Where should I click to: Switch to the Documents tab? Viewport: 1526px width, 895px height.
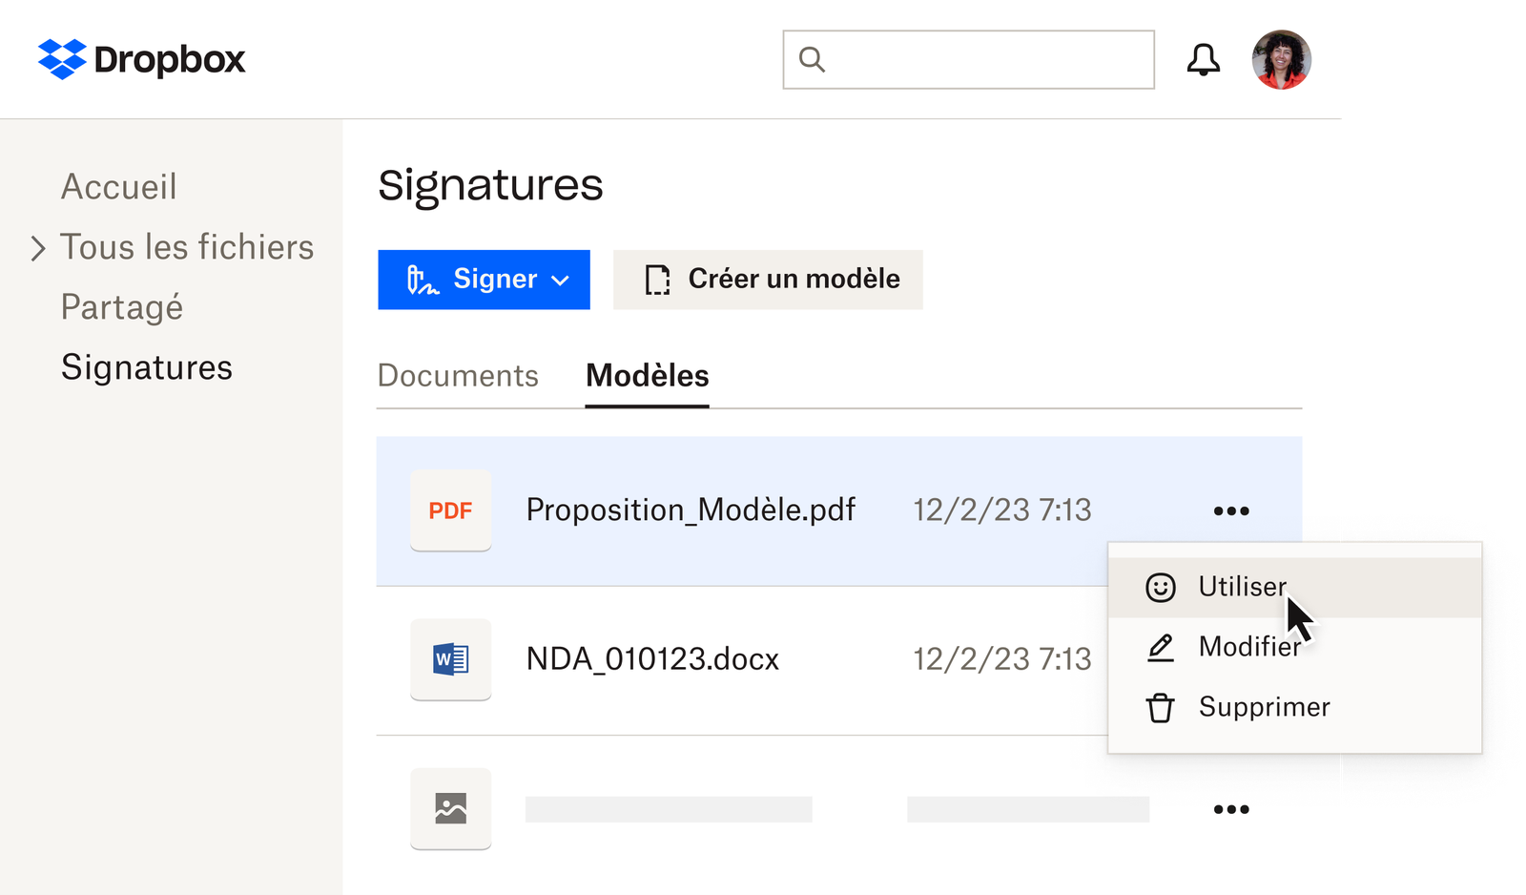coord(458,376)
